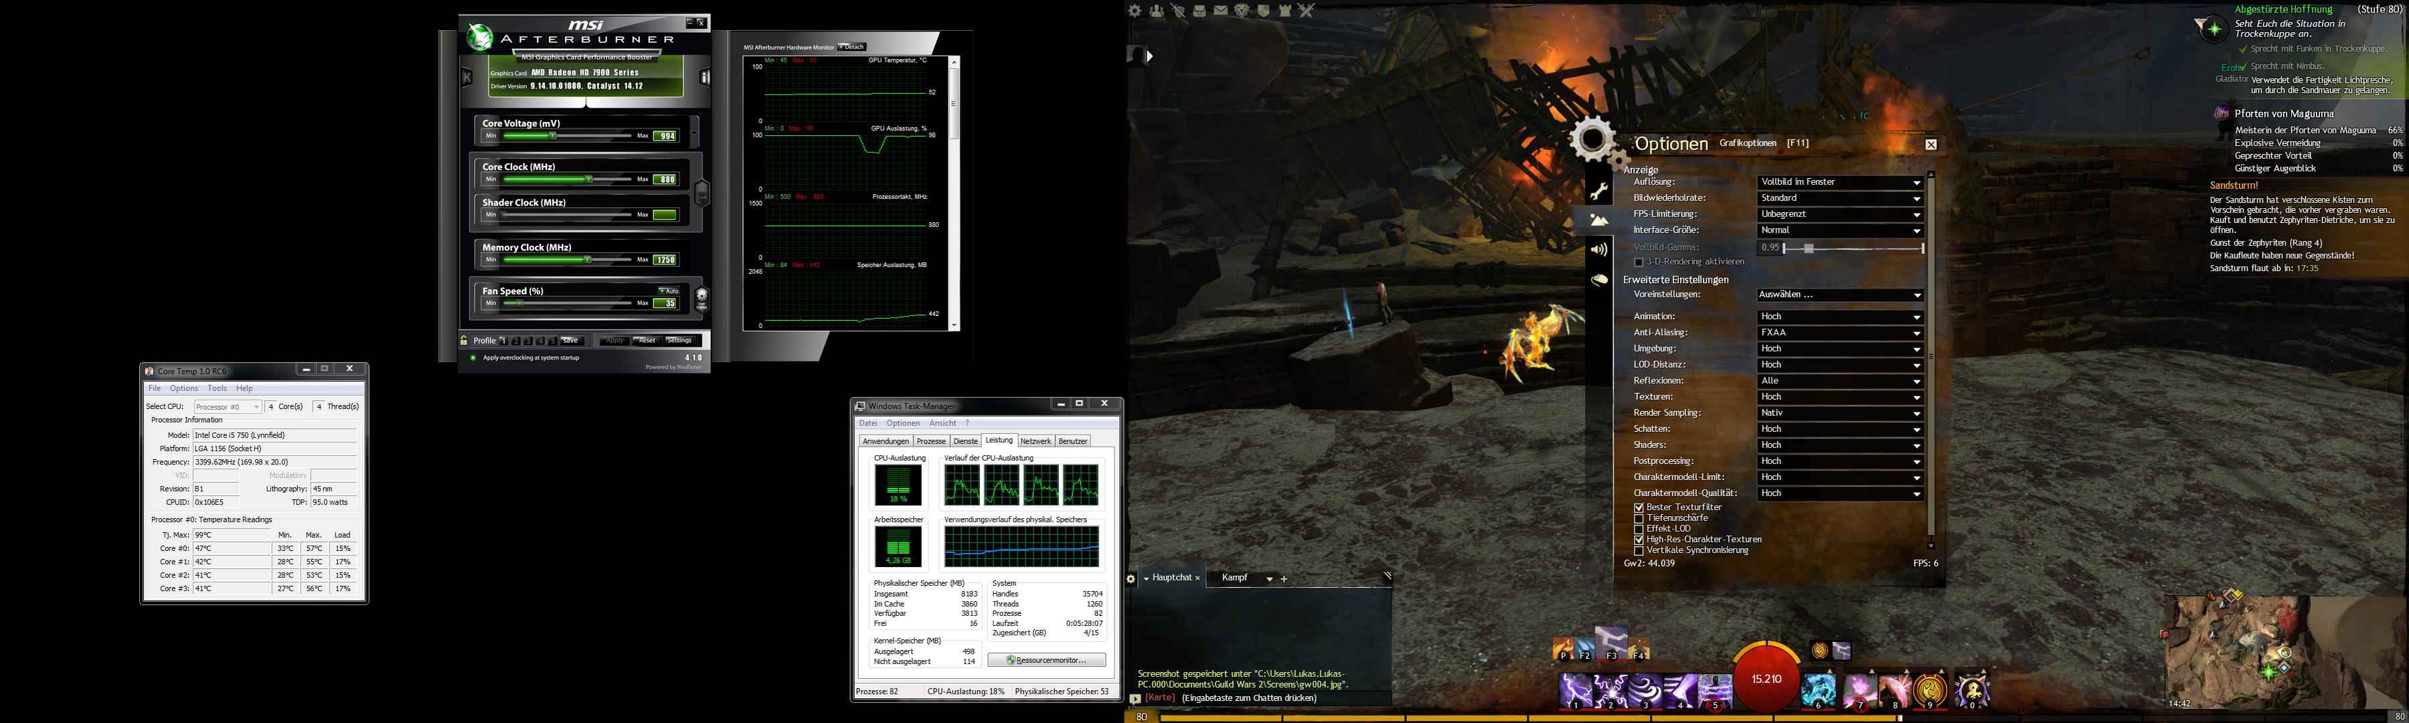This screenshot has width=2409, height=723.
Task: Open the contacts and LFG icon
Action: point(1157,10)
